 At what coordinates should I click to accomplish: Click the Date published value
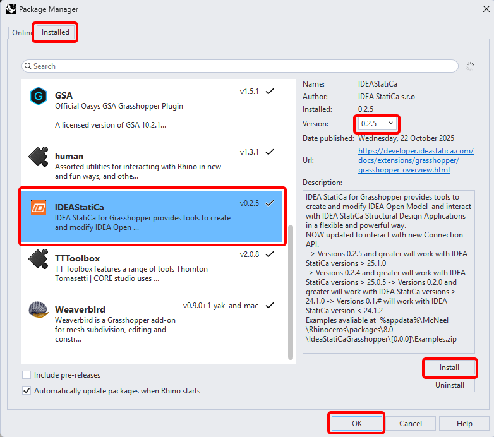point(406,138)
